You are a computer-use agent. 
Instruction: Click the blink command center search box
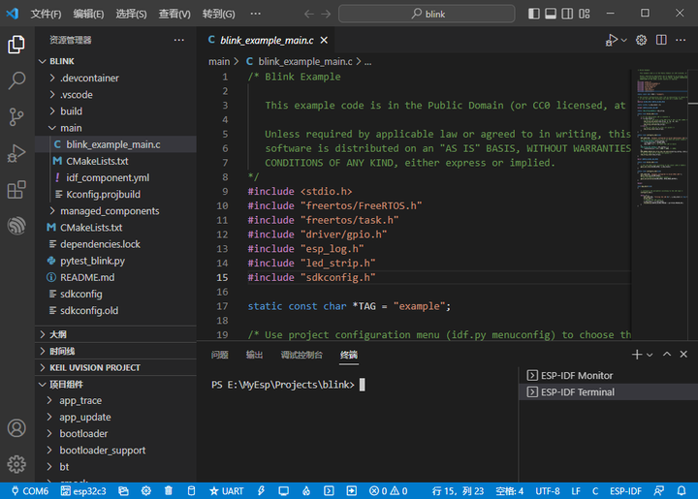(427, 14)
